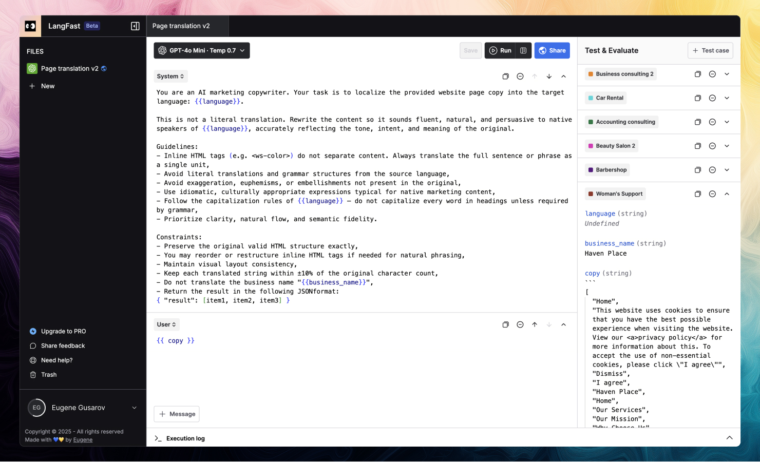760x462 pixels.
Task: Click the EG avatar
Action: point(36,408)
